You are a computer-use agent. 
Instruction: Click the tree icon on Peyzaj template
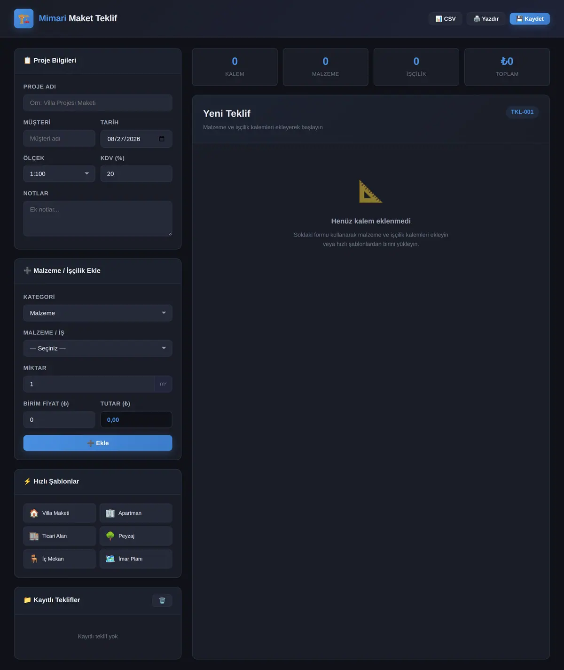110,536
